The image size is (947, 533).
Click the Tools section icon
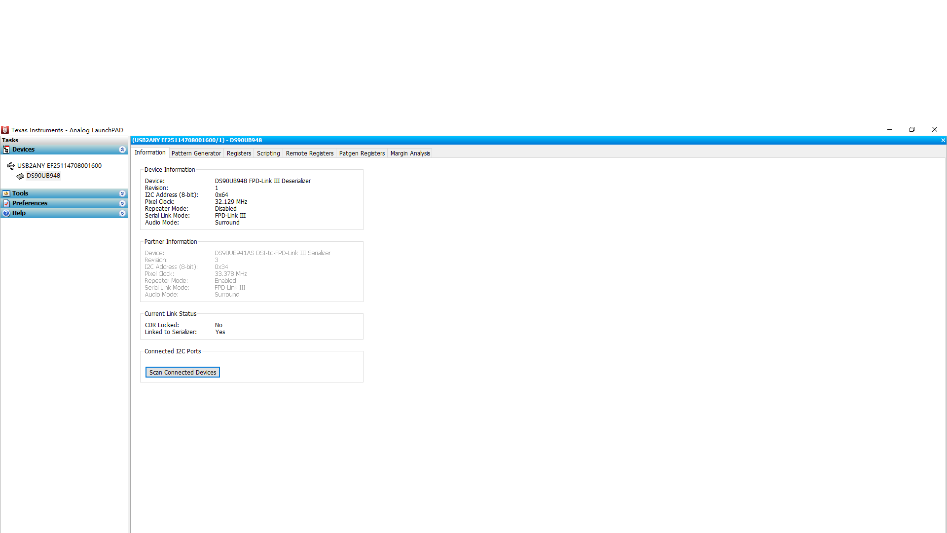[x=6, y=193]
